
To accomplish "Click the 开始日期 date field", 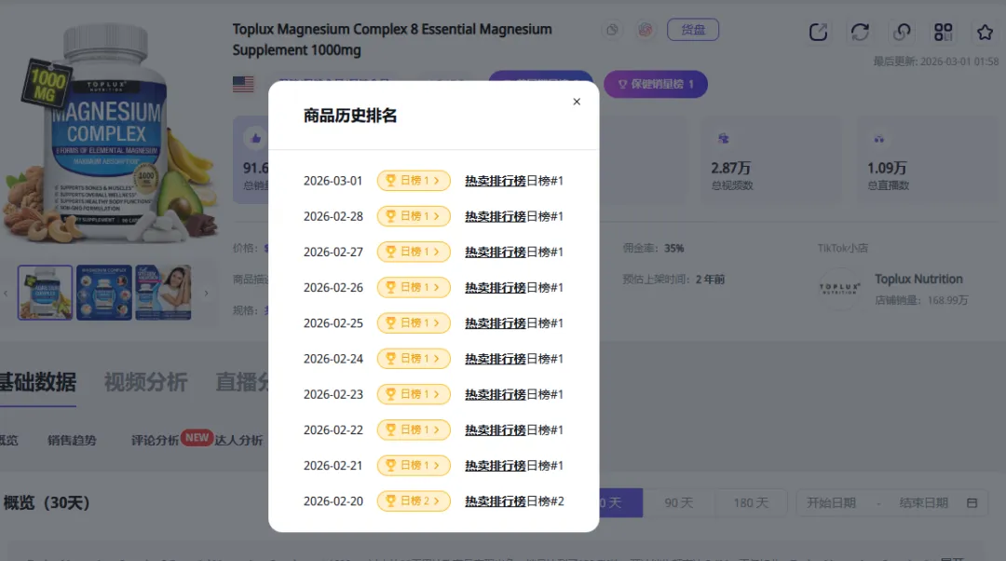I will point(832,502).
